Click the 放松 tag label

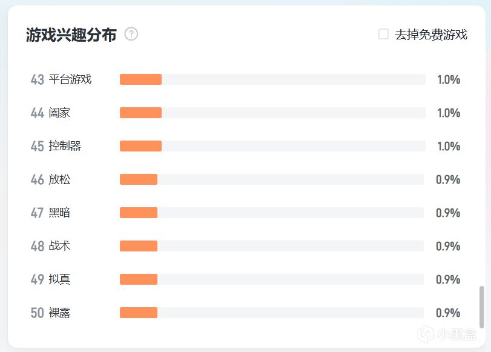click(59, 179)
